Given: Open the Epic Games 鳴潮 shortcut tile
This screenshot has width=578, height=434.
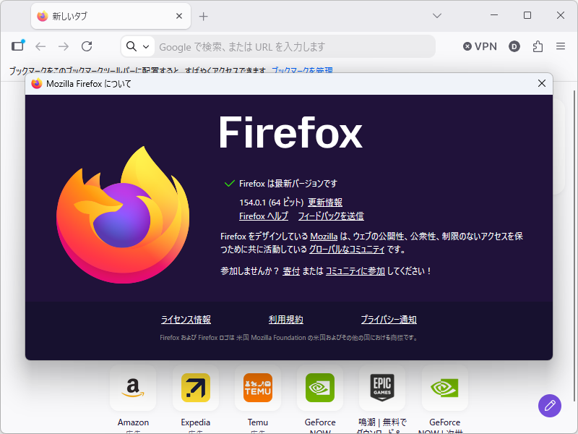Looking at the screenshot, I should pyautogui.click(x=382, y=388).
